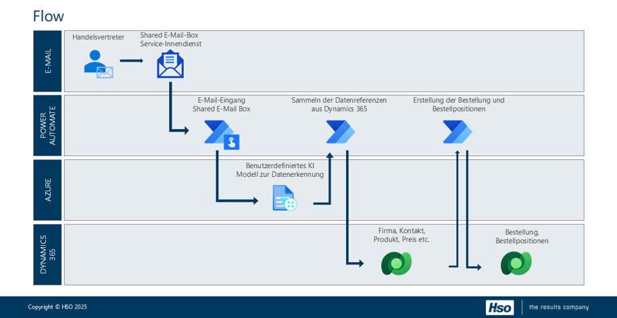
Task: Click the Dataverse icon under Firma, Kontakt
Action: pyautogui.click(x=396, y=263)
